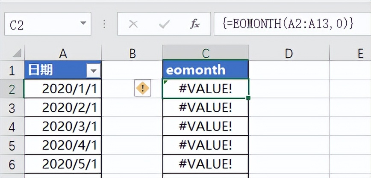Open the 日期 filter dropdown in A1
Image resolution: width=371 pixels, height=178 pixels.
click(93, 71)
